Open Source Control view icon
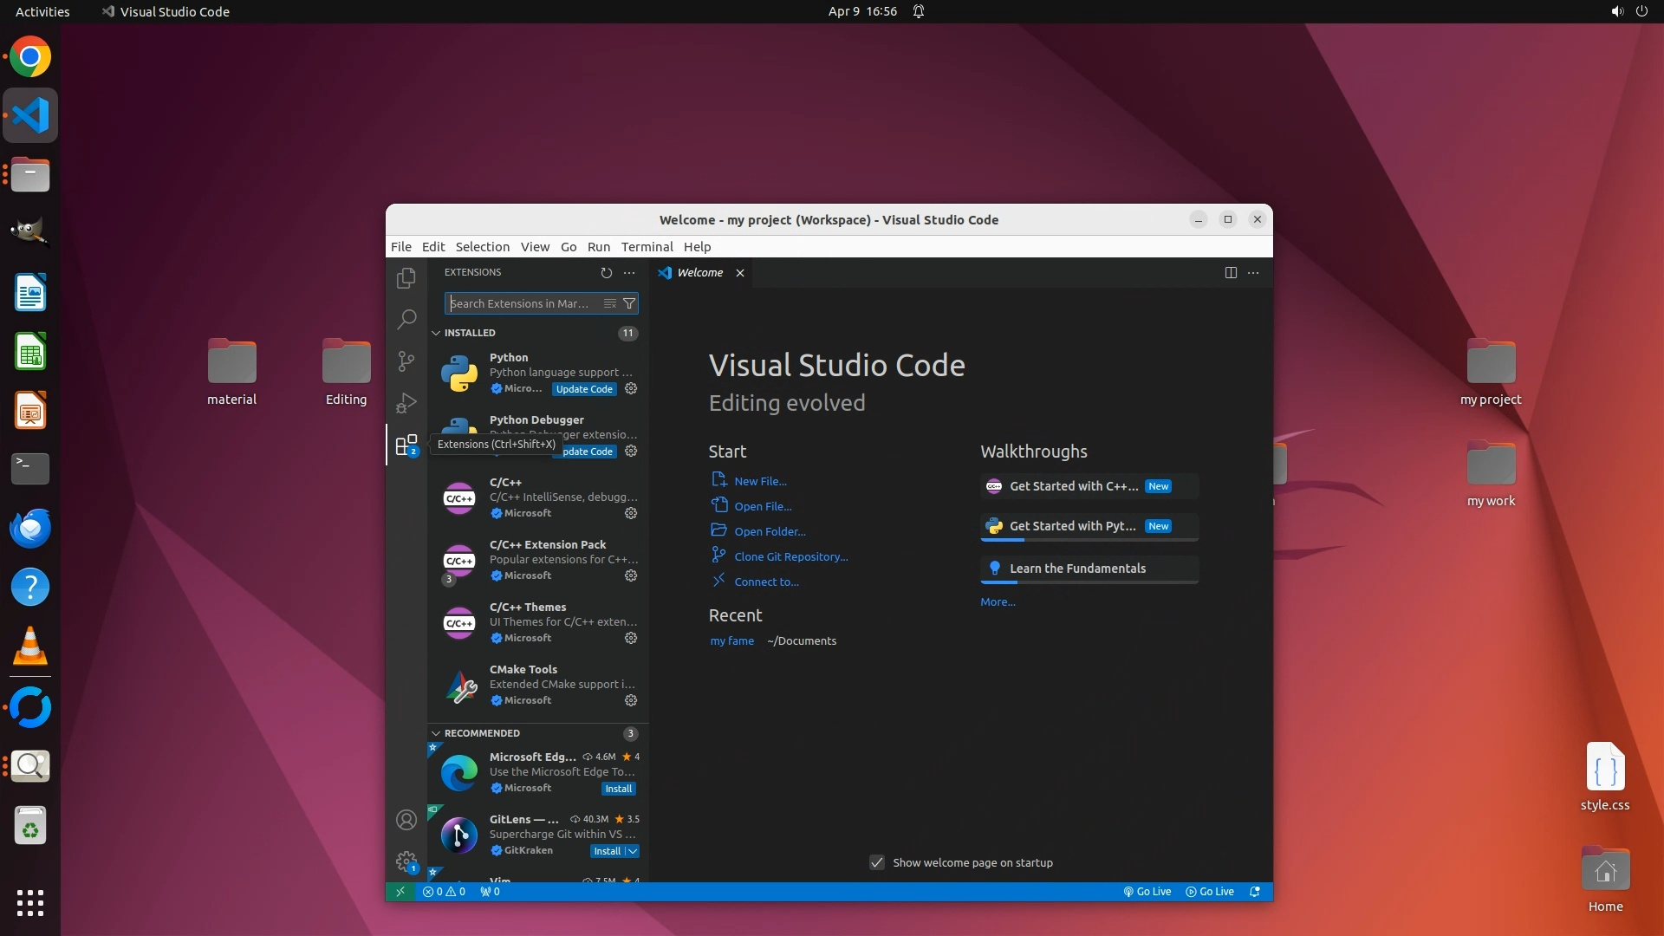This screenshot has width=1664, height=936. click(x=406, y=361)
